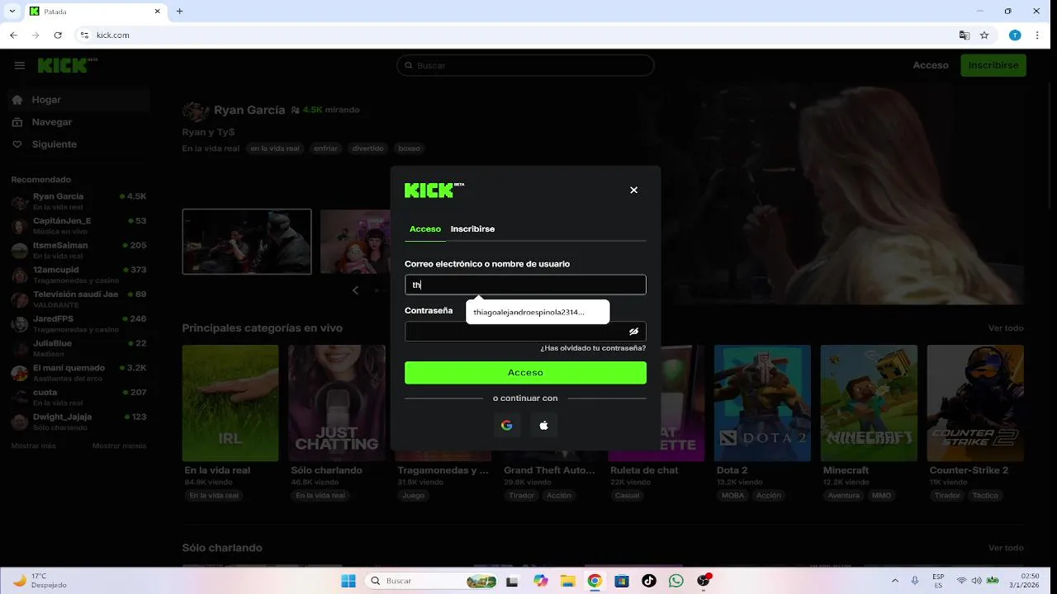The height and width of the screenshot is (594, 1057).
Task: Open the volume control in system tray
Action: tap(977, 581)
